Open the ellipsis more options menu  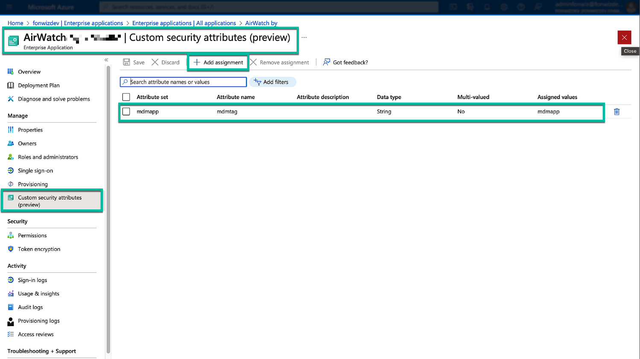[304, 38]
